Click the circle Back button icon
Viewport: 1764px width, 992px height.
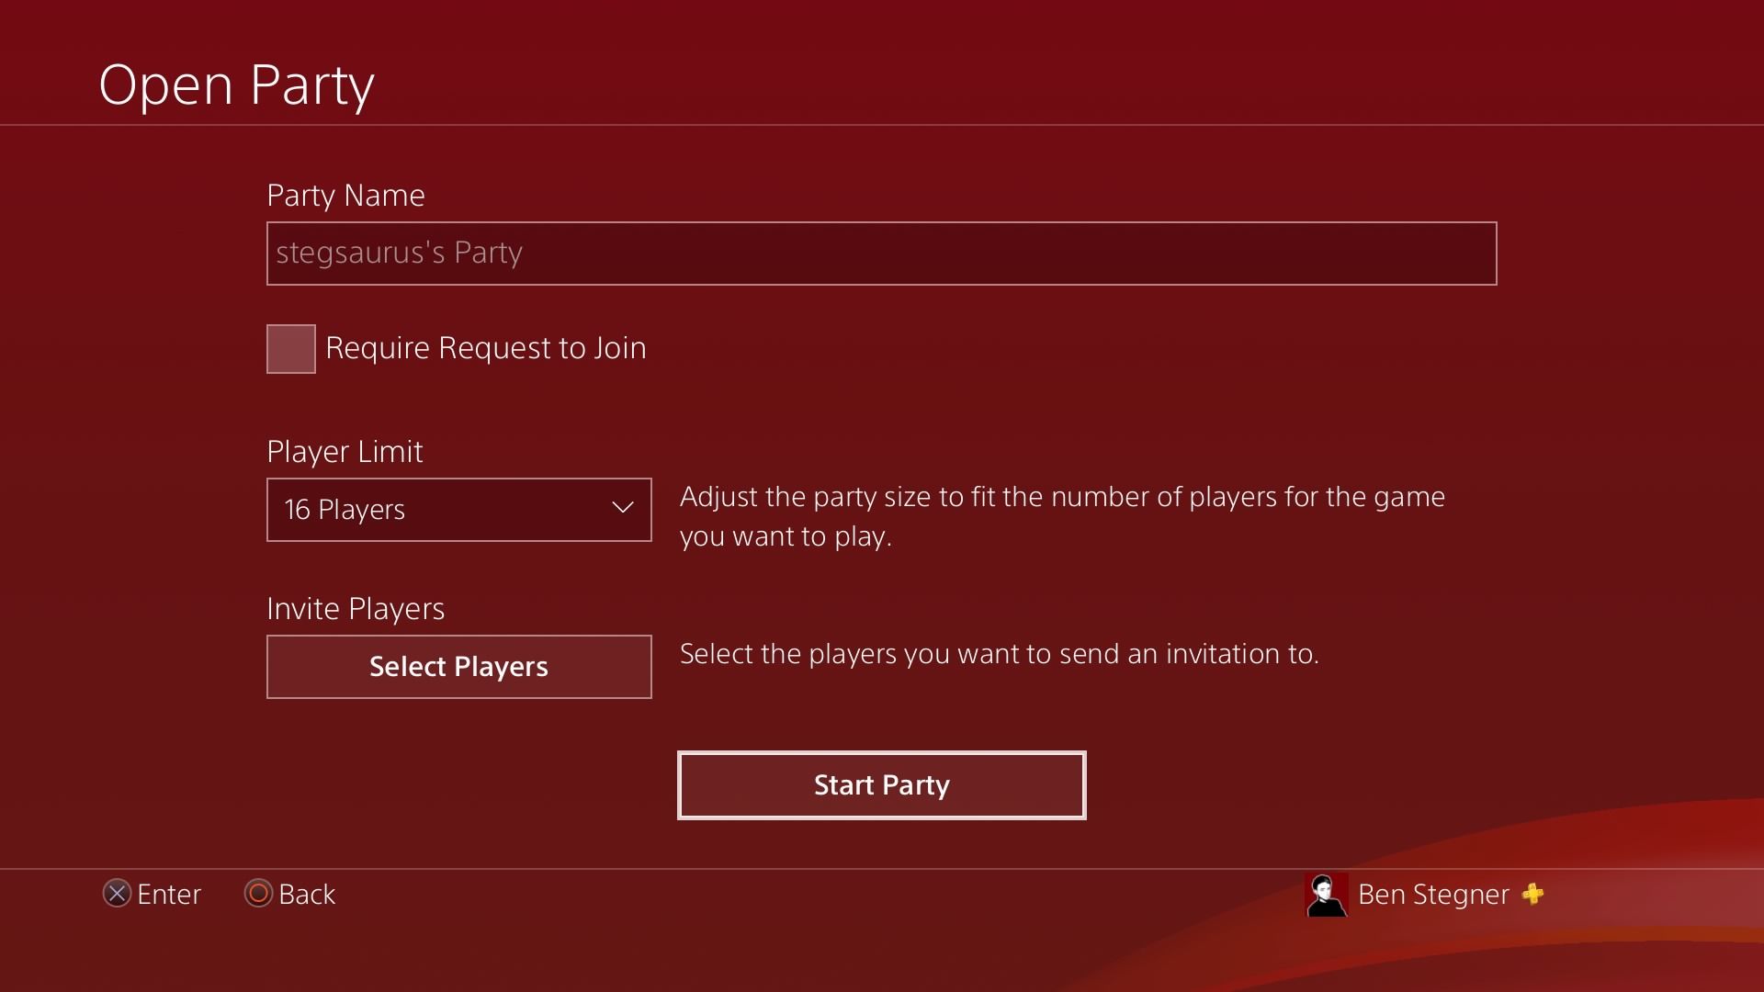point(257,894)
